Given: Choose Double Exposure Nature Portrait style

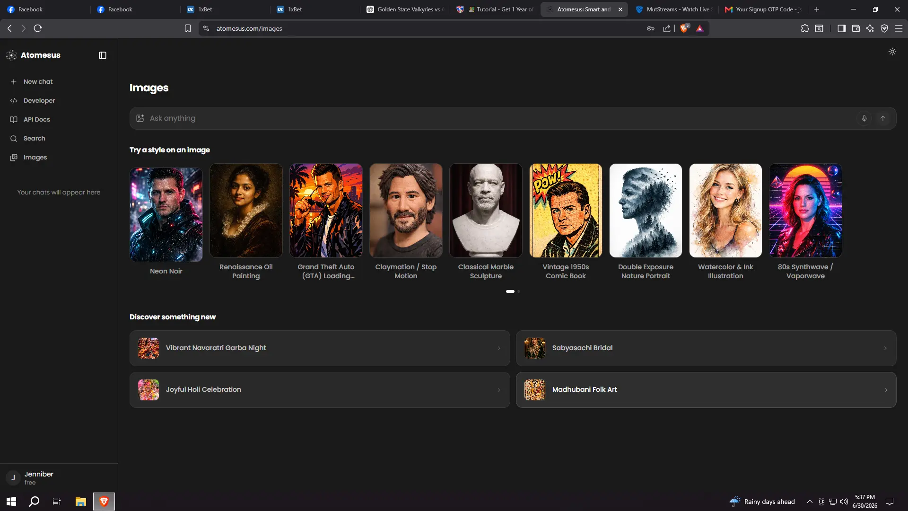Looking at the screenshot, I should coord(646,211).
